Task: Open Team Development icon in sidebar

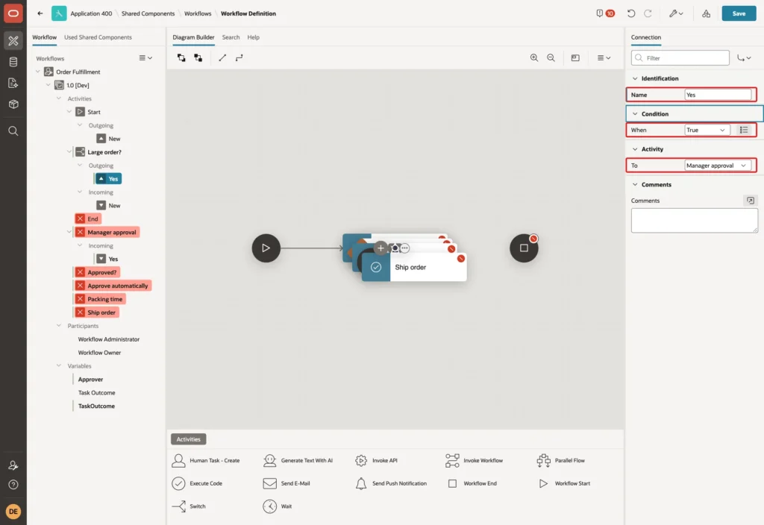Action: (x=13, y=84)
